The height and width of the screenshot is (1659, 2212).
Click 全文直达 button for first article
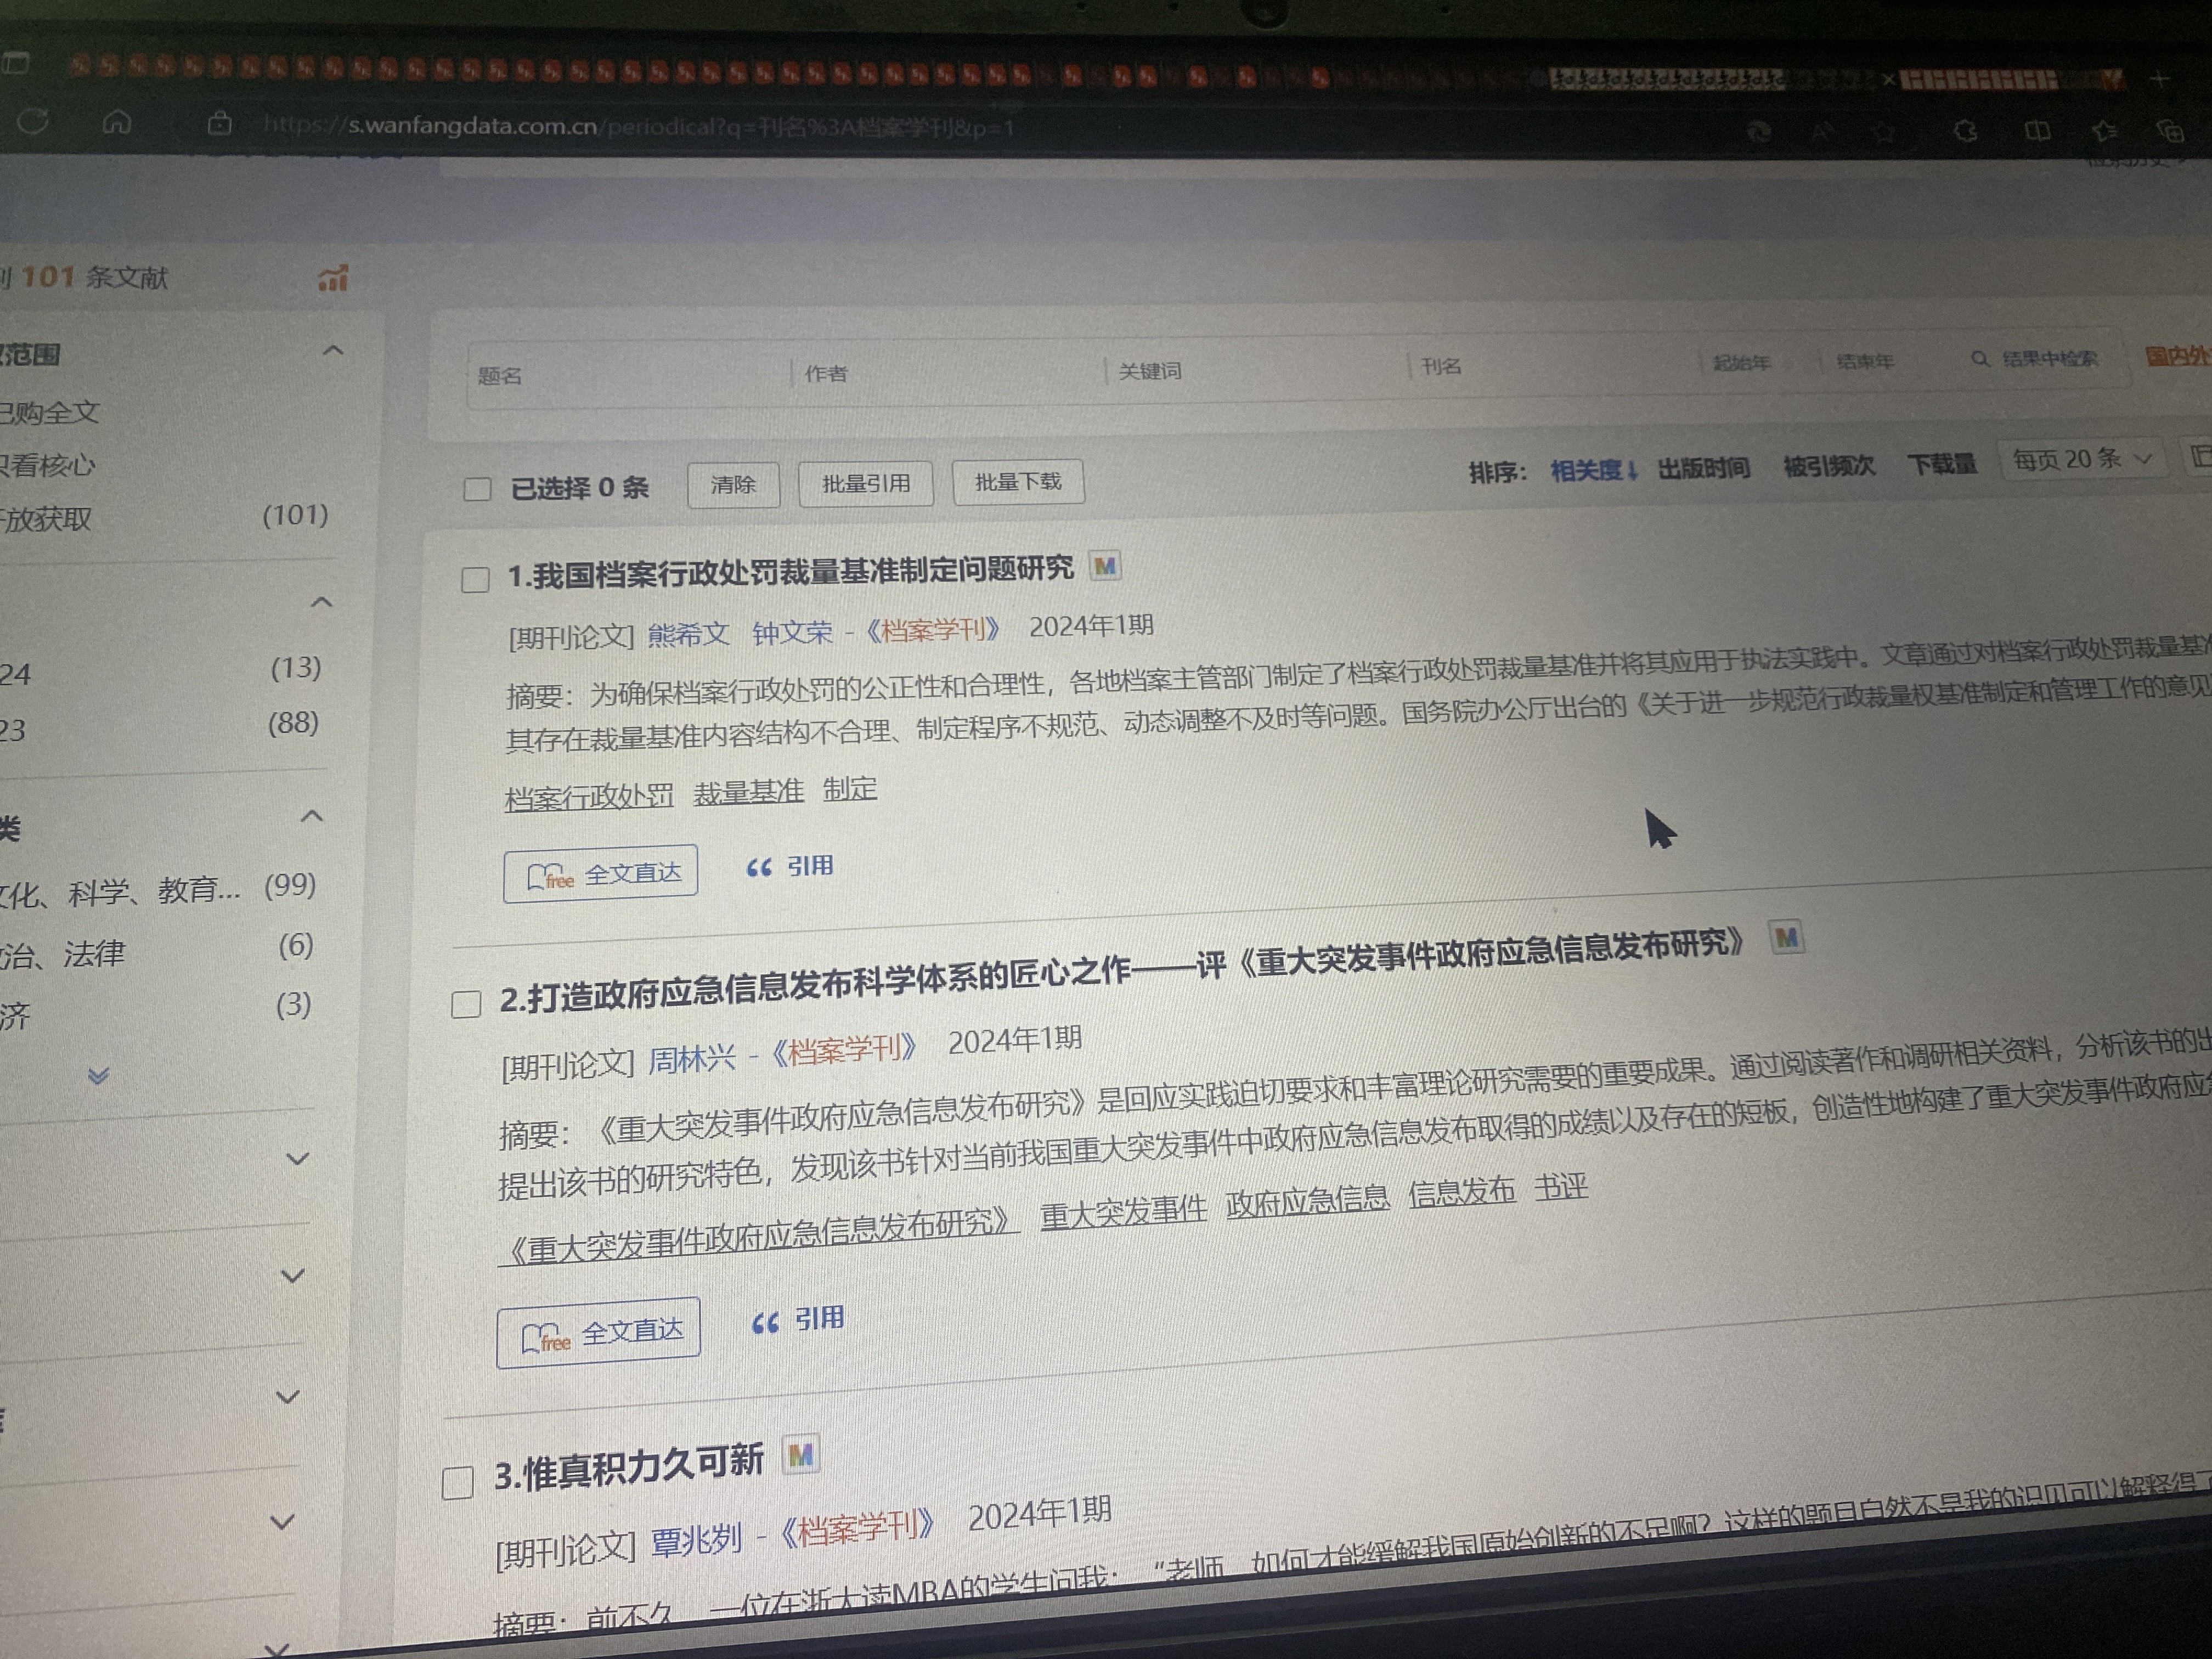tap(600, 874)
